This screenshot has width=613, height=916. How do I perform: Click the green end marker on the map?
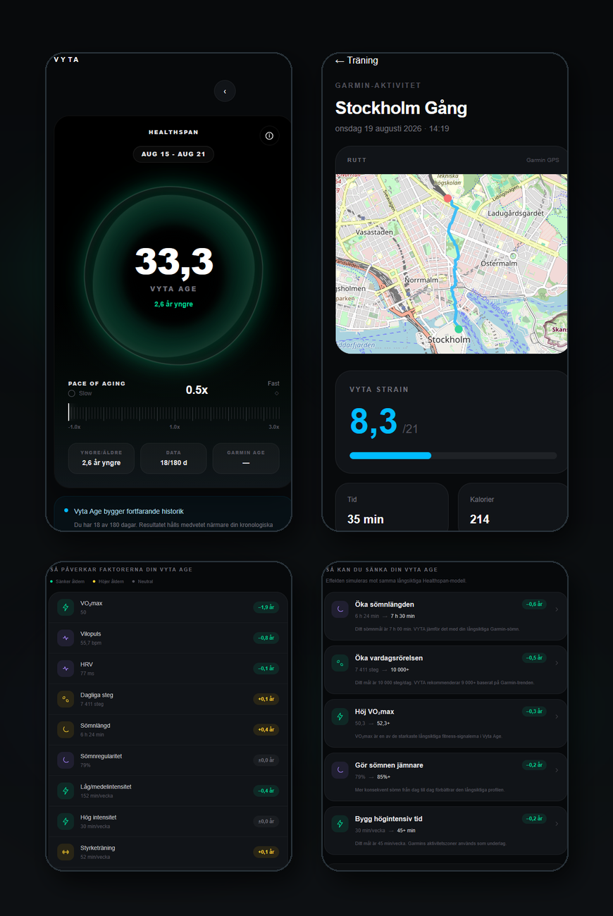click(458, 328)
